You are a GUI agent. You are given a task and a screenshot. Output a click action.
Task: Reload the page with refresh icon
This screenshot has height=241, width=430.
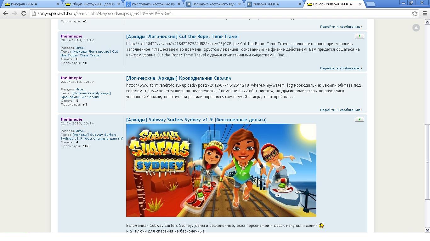24,14
